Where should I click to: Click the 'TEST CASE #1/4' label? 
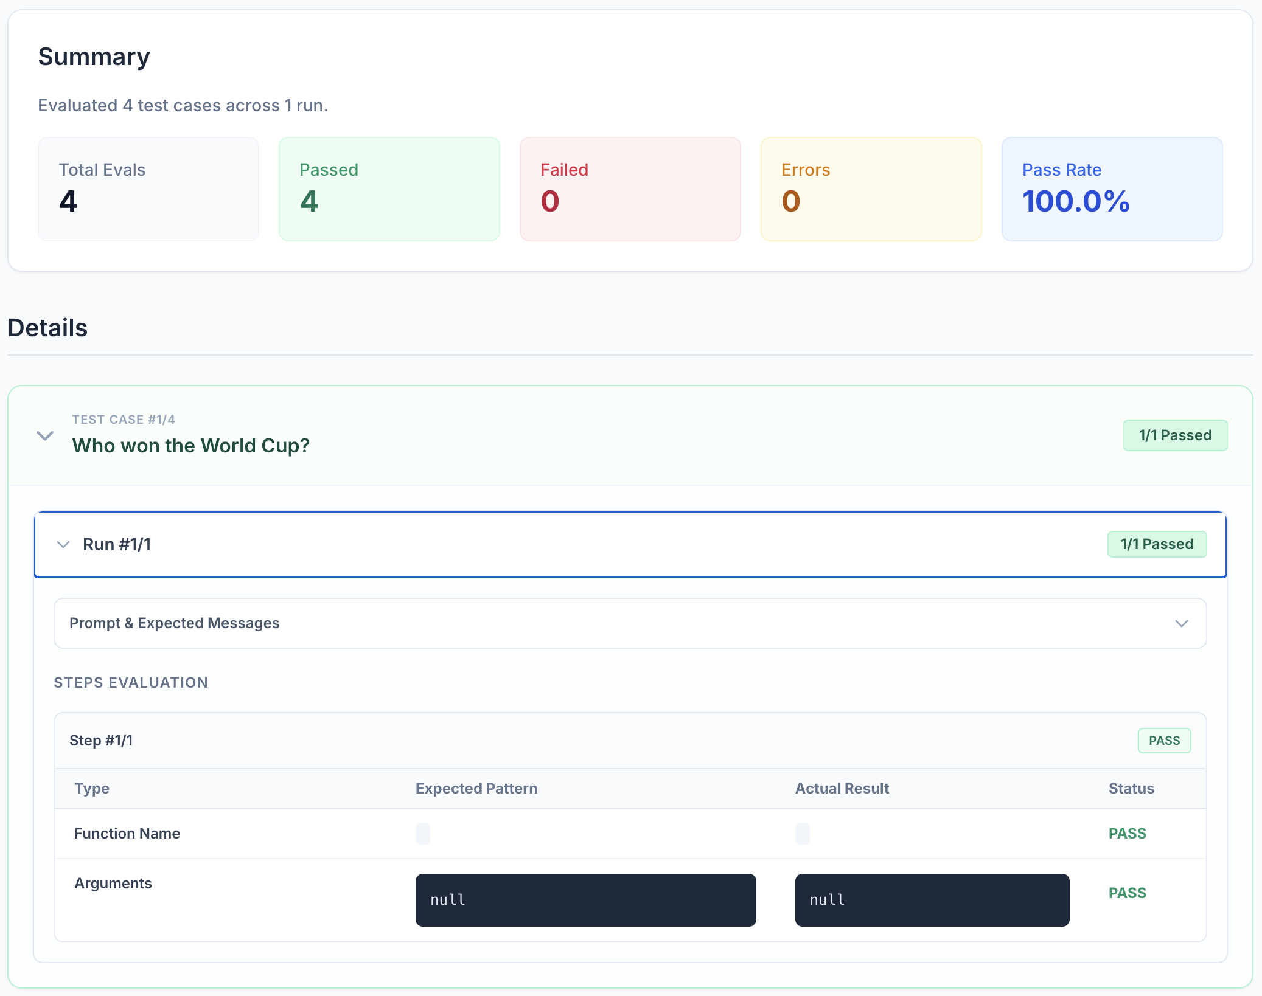(124, 420)
